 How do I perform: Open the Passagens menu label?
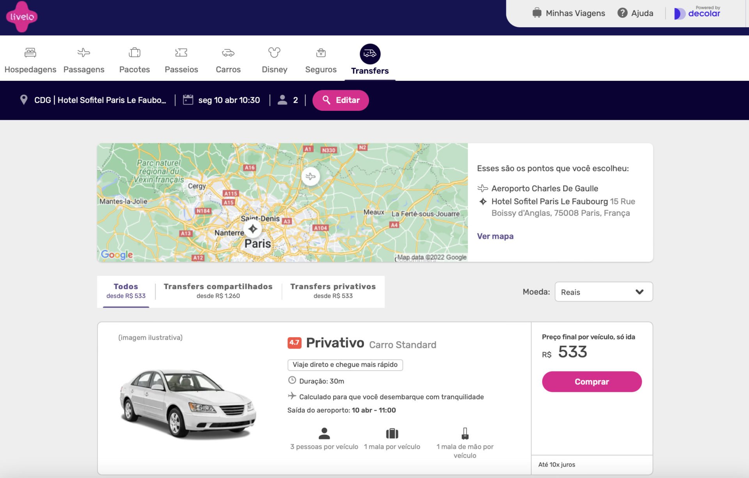(x=84, y=69)
